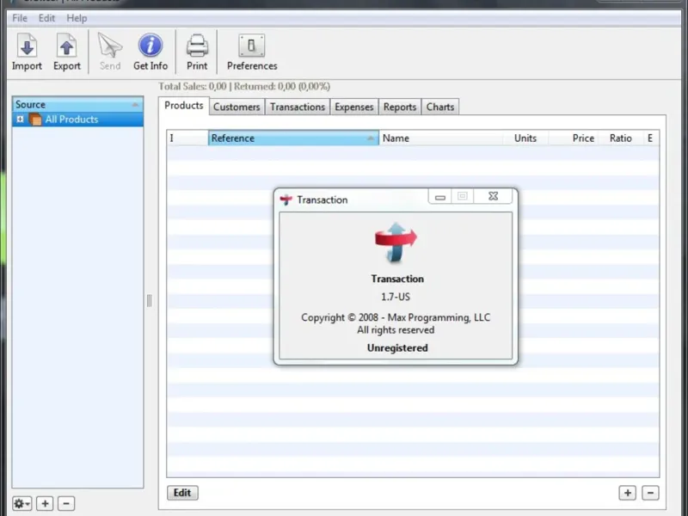The height and width of the screenshot is (516, 688).
Task: Minimize the Transaction about dialog
Action: 440,197
